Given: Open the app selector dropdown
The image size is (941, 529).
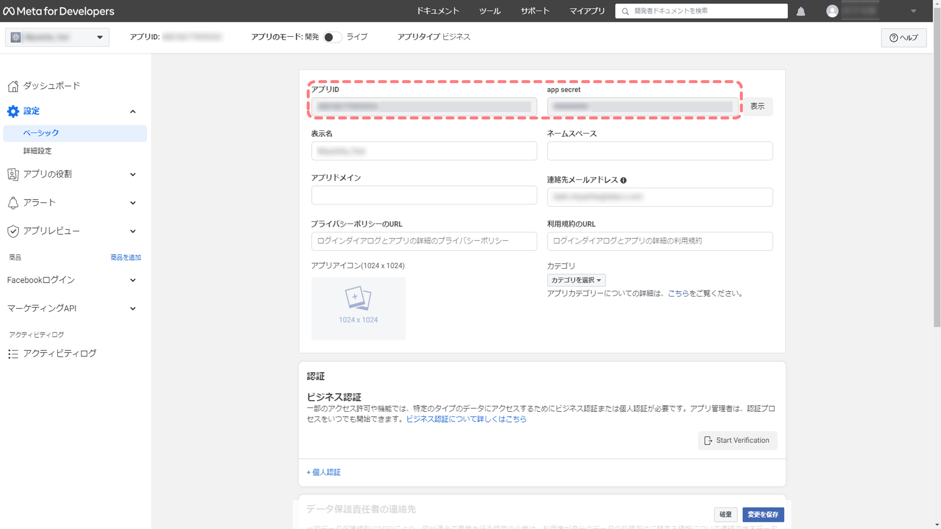Looking at the screenshot, I should pyautogui.click(x=57, y=37).
